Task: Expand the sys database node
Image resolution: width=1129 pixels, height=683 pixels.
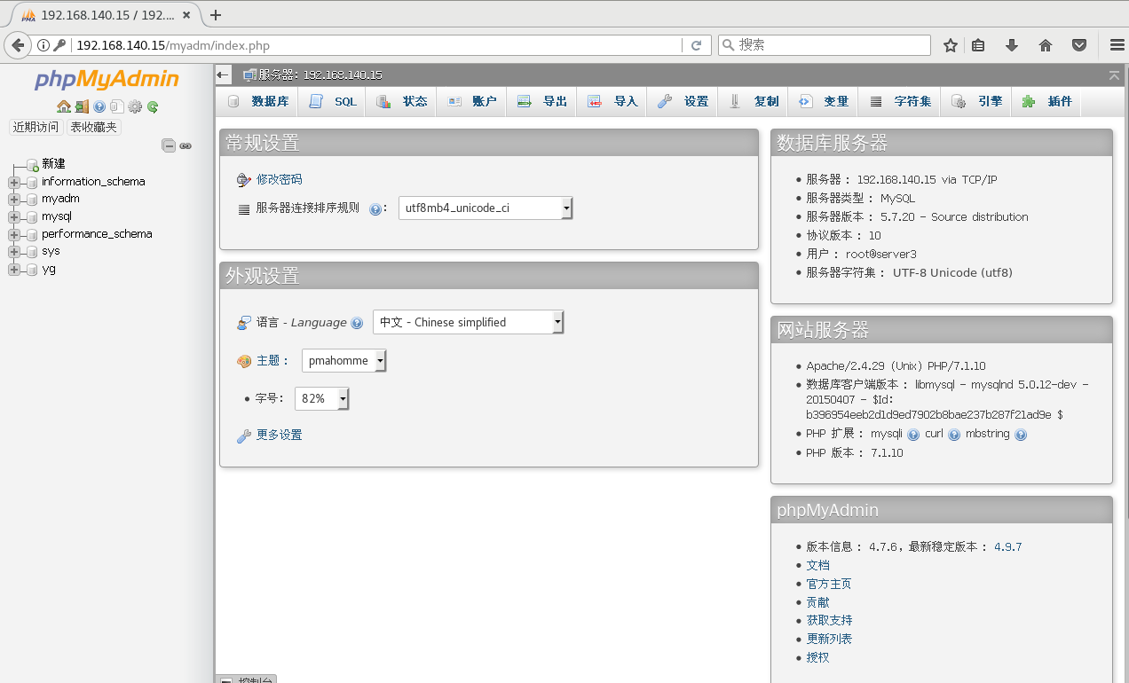Action: pyautogui.click(x=13, y=252)
